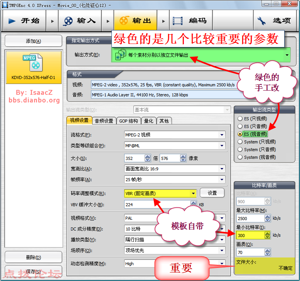This screenshot has height=281, width=300.
Task: Select ES (只音频) radio button
Action: pyautogui.click(x=240, y=126)
